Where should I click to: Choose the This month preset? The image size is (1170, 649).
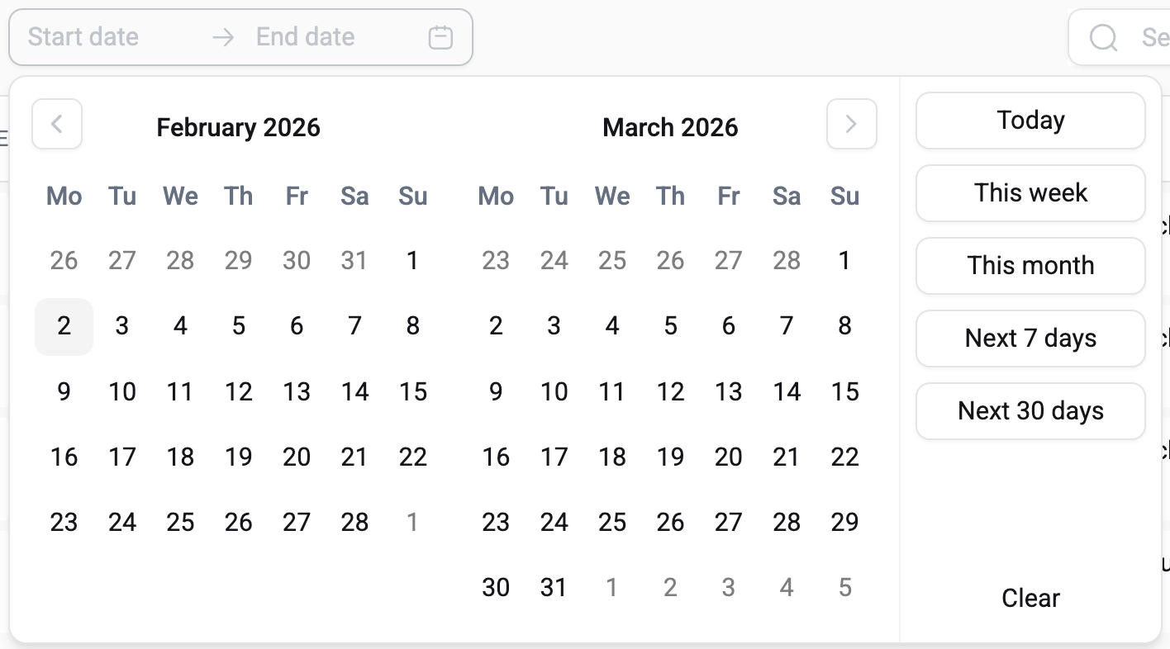pyautogui.click(x=1030, y=266)
